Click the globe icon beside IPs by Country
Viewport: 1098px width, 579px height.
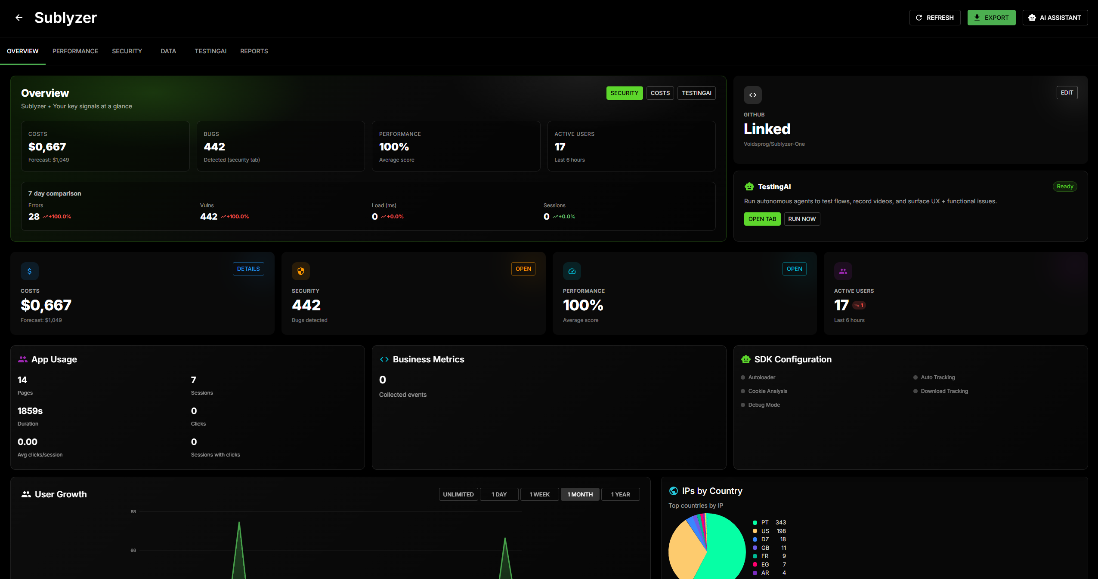[x=674, y=490]
